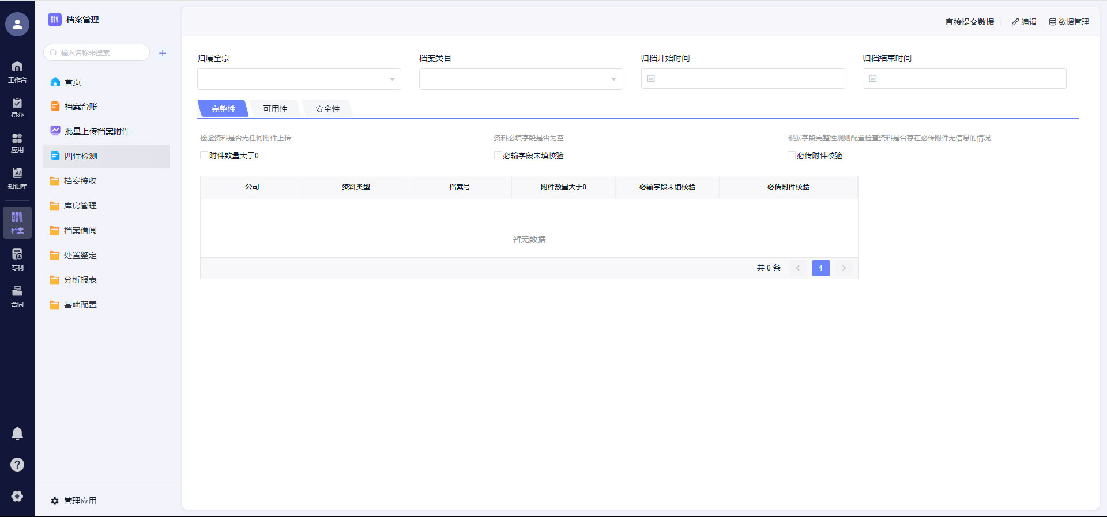Pick a date in 归档开始时间 field
The image size is (1107, 517).
743,78
